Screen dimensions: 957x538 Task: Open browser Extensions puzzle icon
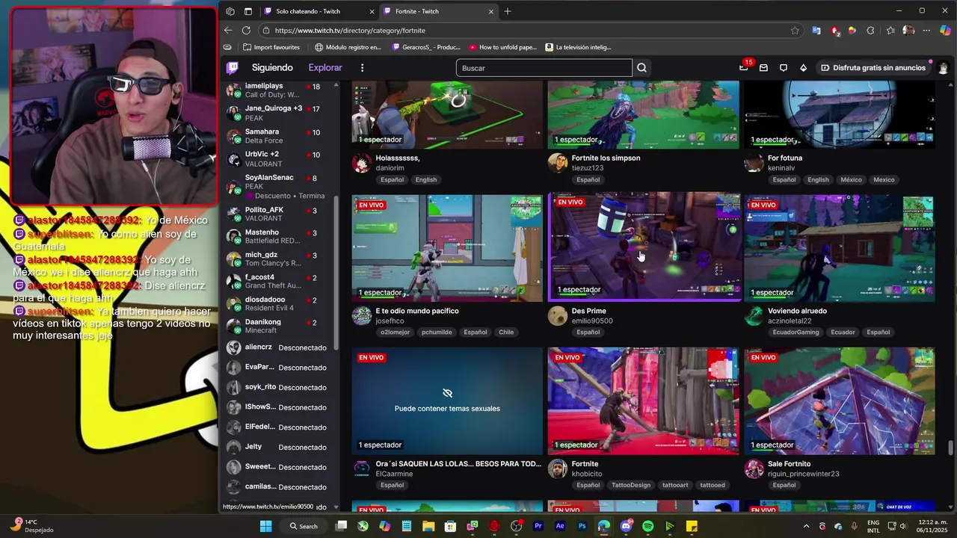(x=870, y=31)
